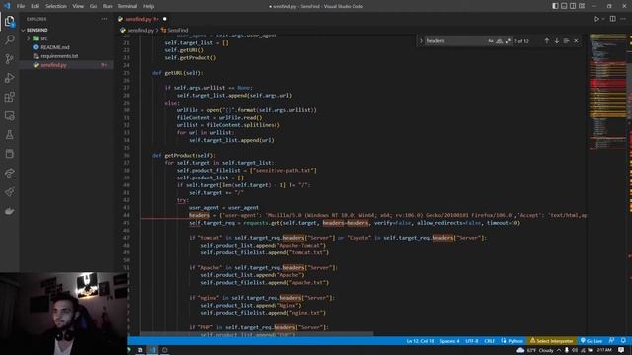
Task: Select sensfind.py in the explorer
Action: [x=66, y=65]
